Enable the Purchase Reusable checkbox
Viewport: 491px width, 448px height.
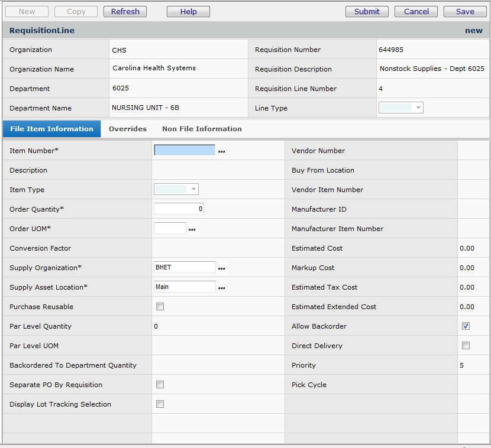[x=160, y=307]
